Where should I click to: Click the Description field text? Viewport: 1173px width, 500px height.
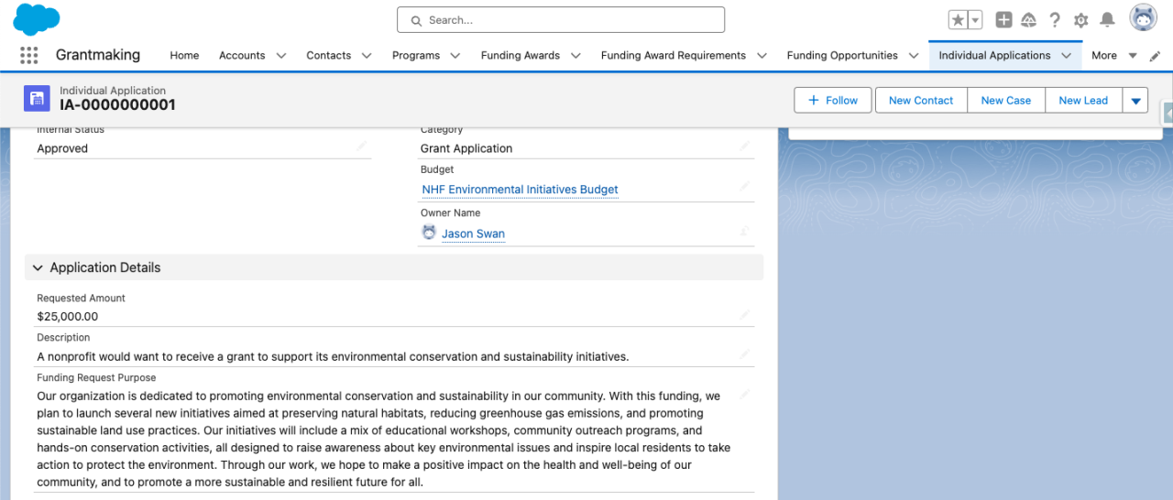(x=333, y=356)
